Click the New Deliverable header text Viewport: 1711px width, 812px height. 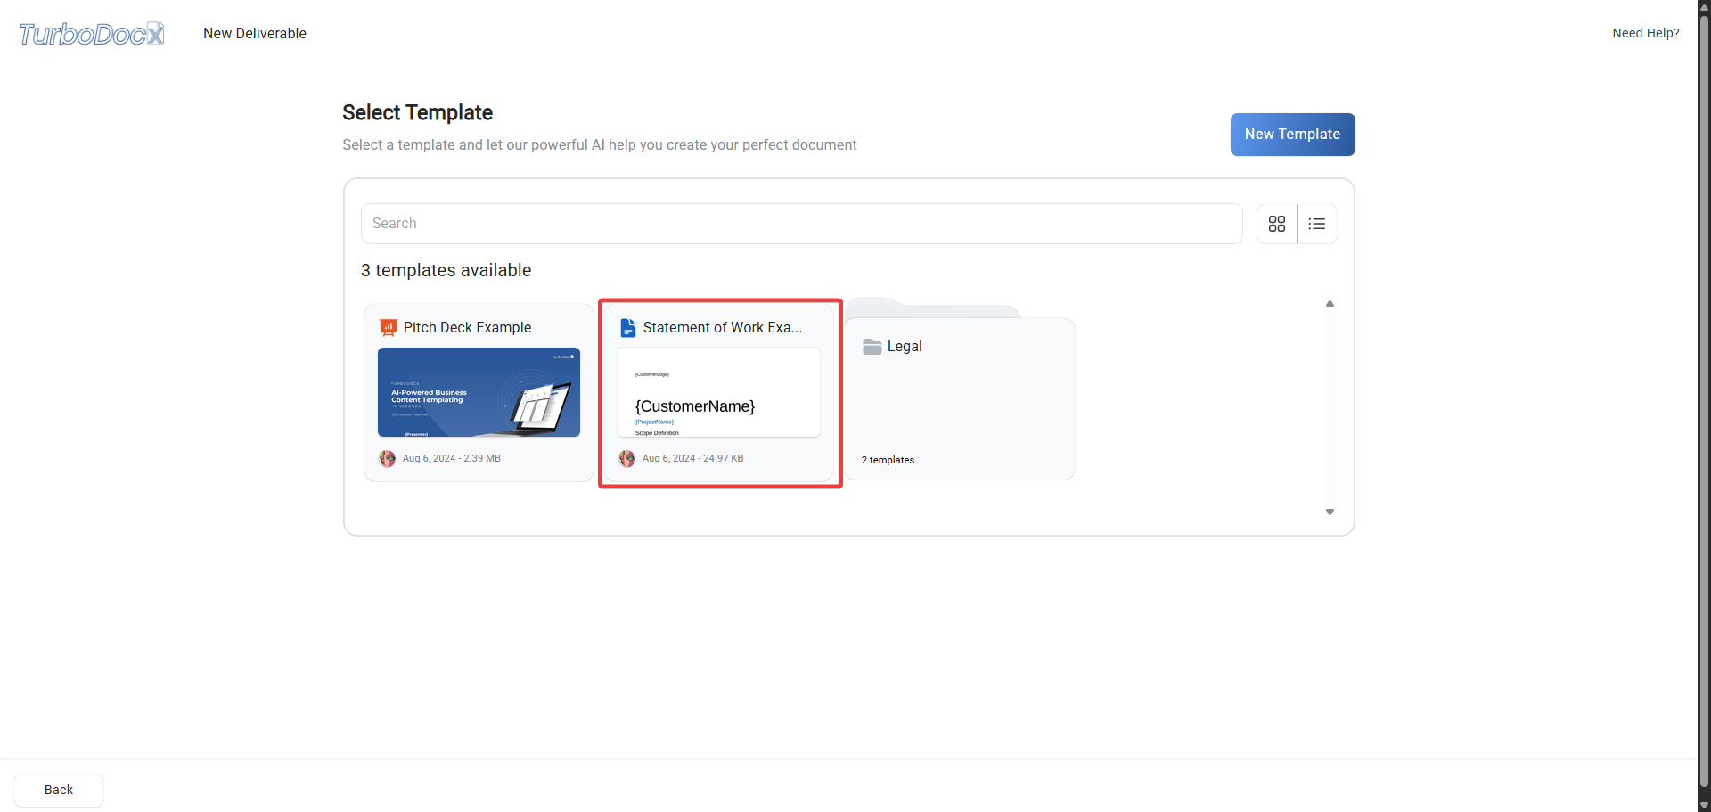255,33
